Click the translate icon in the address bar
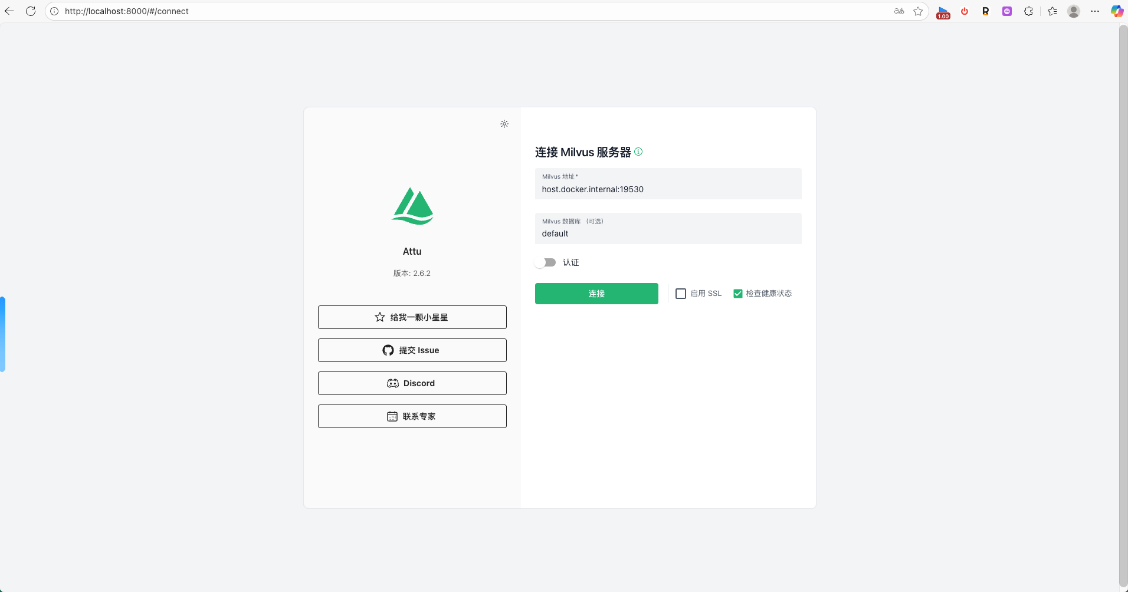The width and height of the screenshot is (1128, 592). (x=899, y=11)
